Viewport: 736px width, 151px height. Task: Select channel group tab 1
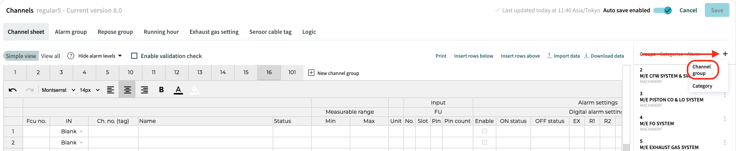(15, 72)
